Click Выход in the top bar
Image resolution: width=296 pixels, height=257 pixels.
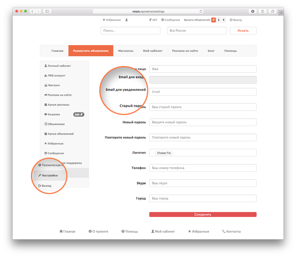(x=236, y=20)
